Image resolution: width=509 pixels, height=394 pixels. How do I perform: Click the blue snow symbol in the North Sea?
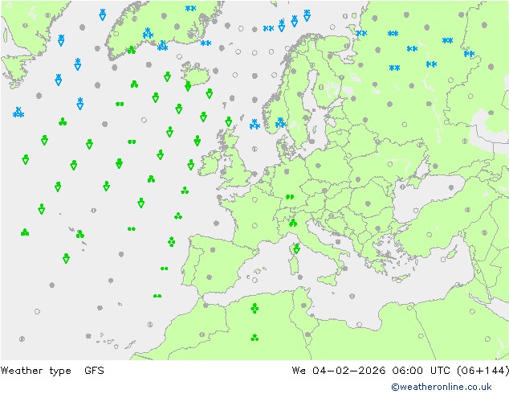[x=254, y=124]
